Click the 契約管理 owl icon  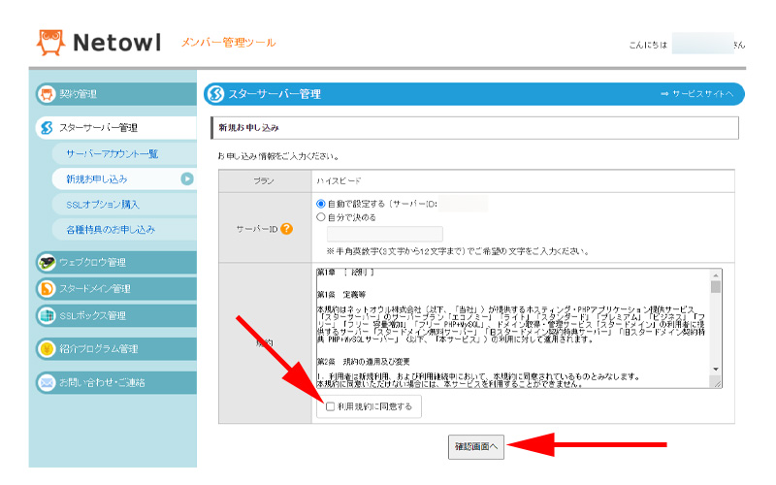coord(47,94)
